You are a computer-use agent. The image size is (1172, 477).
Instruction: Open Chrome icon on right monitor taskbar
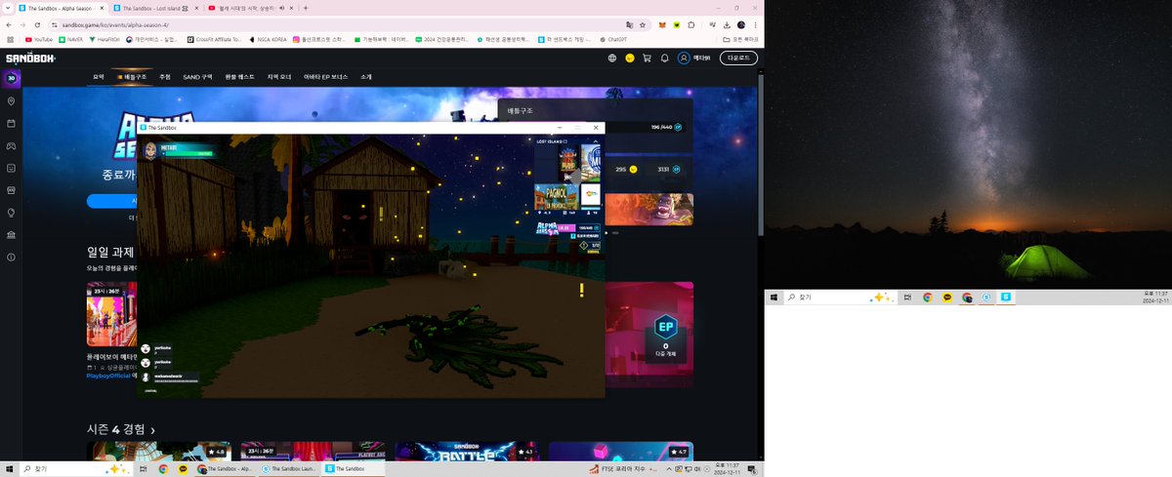pyautogui.click(x=928, y=298)
